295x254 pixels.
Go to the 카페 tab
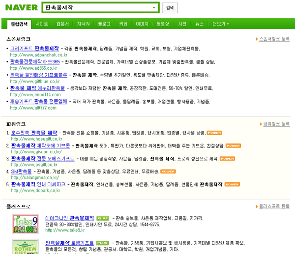click(x=123, y=24)
